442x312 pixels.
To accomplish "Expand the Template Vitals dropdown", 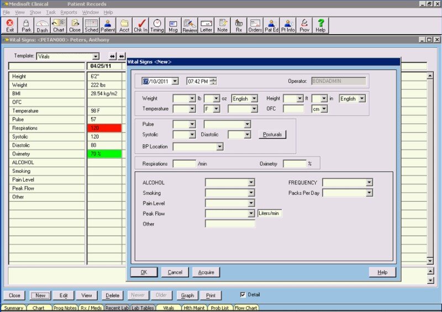I will coord(96,56).
